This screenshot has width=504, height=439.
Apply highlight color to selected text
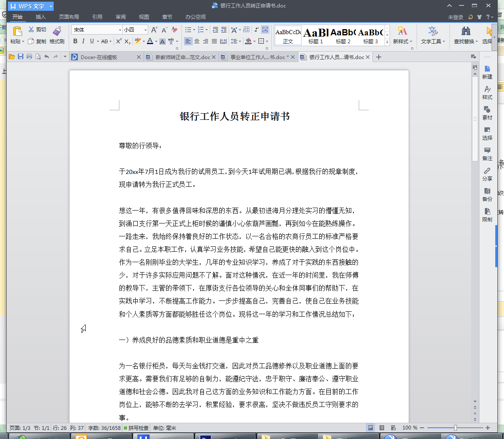(138, 41)
